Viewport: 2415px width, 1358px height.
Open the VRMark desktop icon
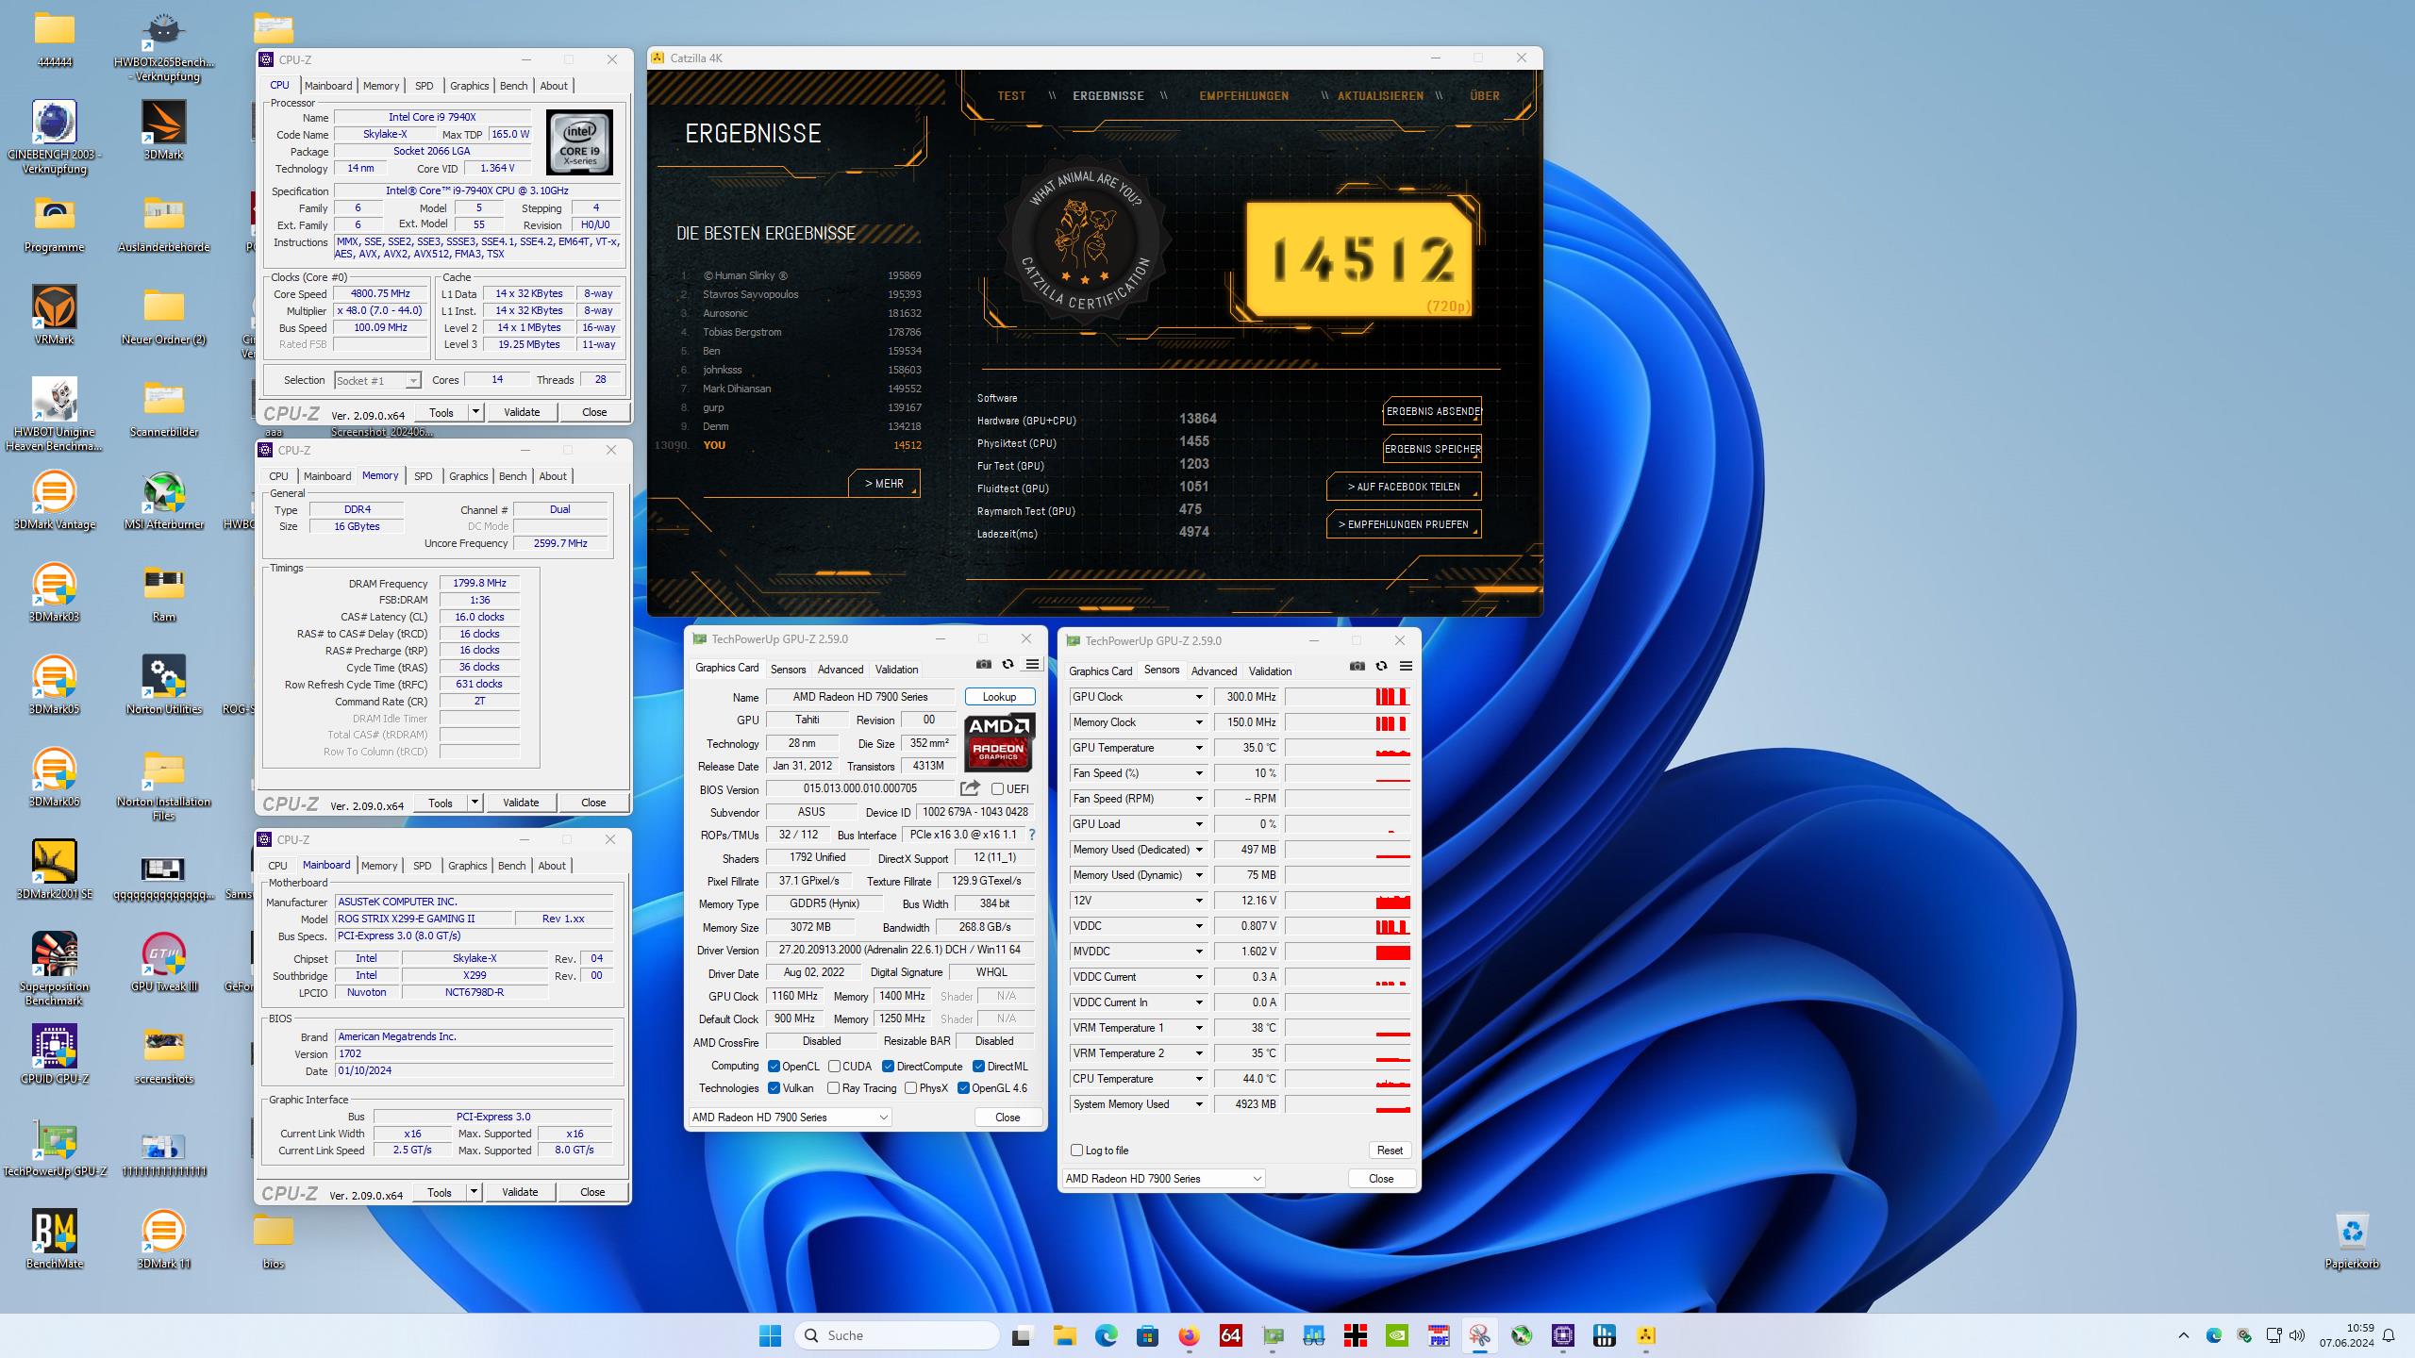tap(55, 315)
